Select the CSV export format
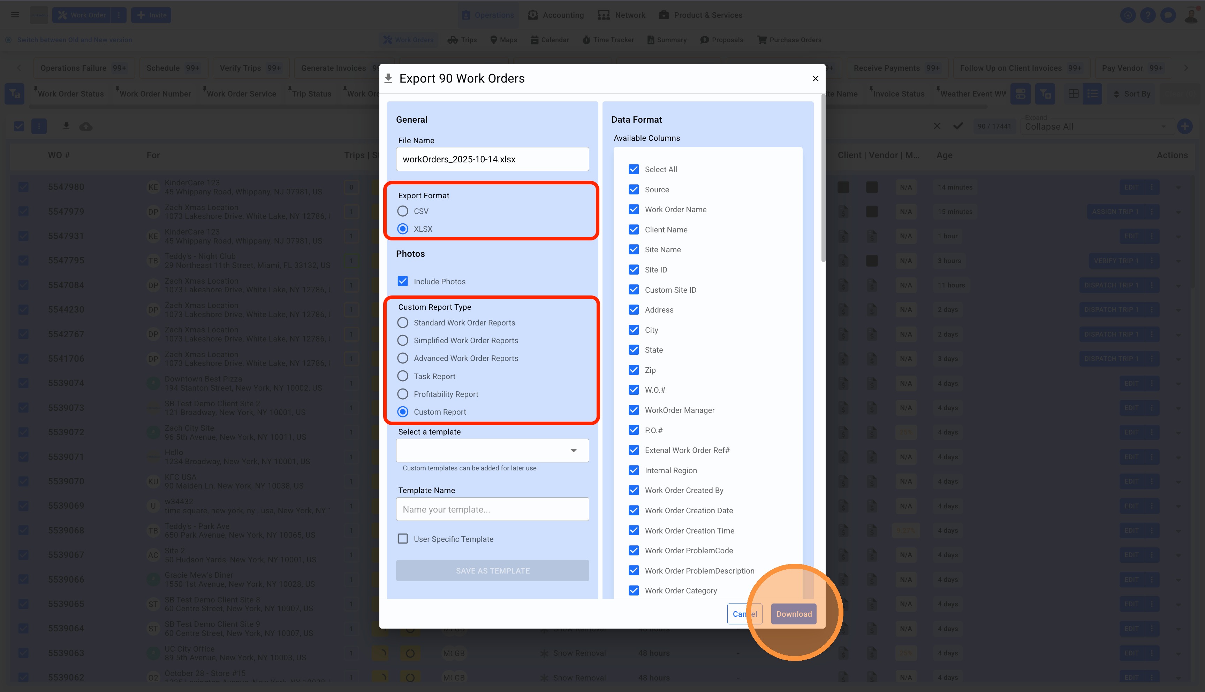Screen dimensions: 1205x692 pyautogui.click(x=403, y=211)
